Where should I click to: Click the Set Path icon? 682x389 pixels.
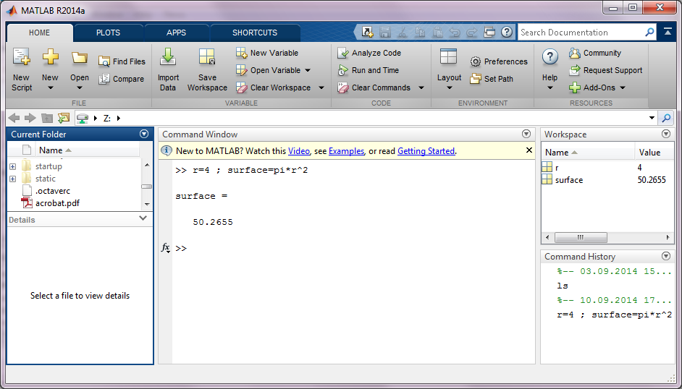pos(476,79)
